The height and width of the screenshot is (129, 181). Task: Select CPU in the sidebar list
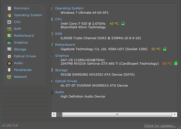[x=17, y=22]
